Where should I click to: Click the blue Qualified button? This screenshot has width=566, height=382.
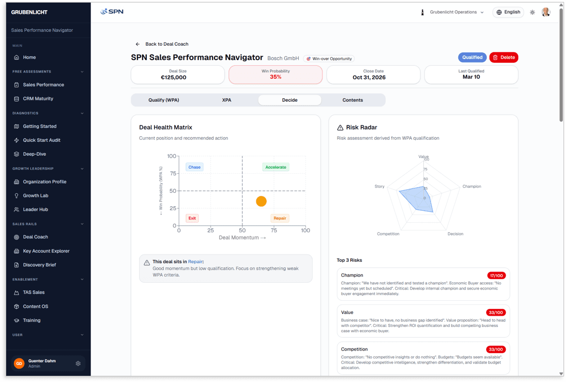pos(472,58)
